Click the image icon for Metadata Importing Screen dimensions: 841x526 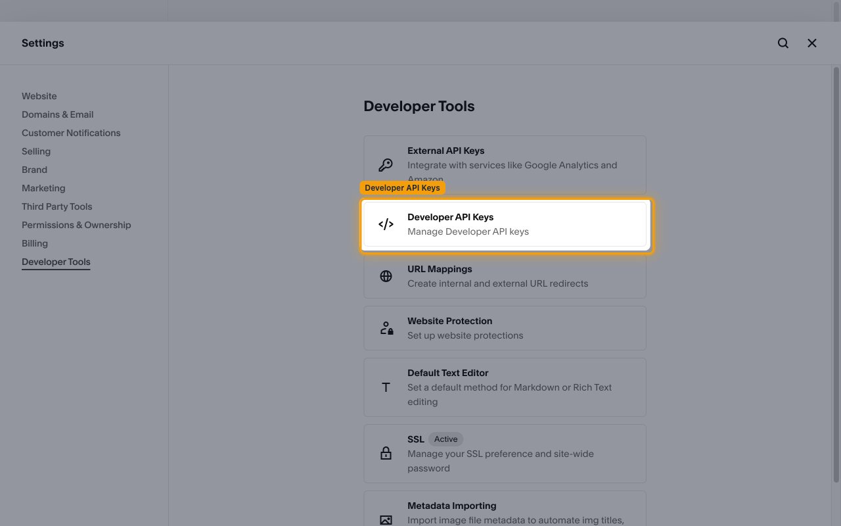[386, 520]
